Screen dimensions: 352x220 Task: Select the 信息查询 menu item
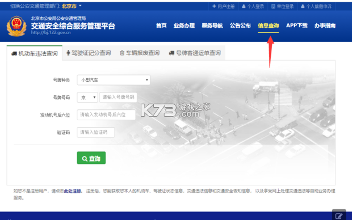269,26
